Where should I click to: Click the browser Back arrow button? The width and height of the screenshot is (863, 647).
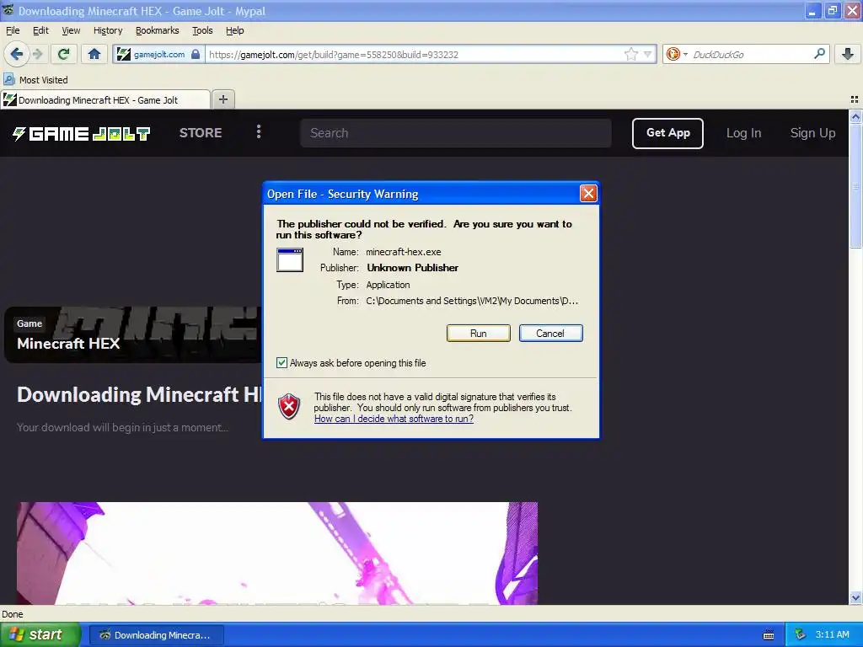pyautogui.click(x=15, y=54)
